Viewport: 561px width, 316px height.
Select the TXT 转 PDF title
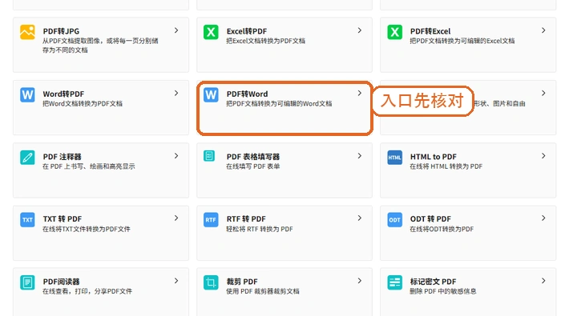pos(63,219)
